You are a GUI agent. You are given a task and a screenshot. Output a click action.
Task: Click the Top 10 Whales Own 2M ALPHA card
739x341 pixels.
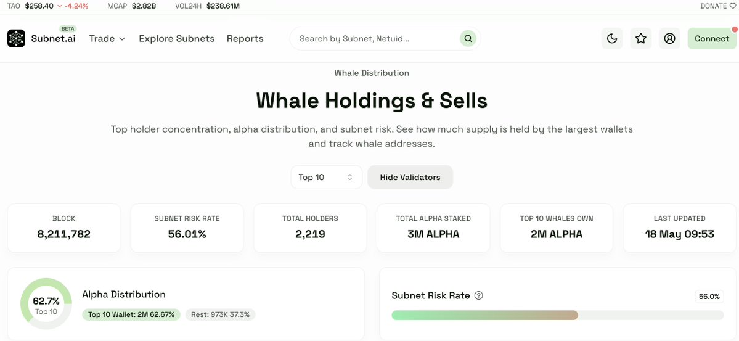coord(557,228)
